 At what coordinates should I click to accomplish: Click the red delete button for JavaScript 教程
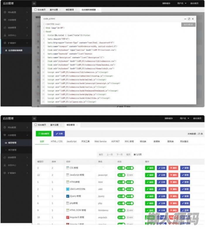[173, 175]
